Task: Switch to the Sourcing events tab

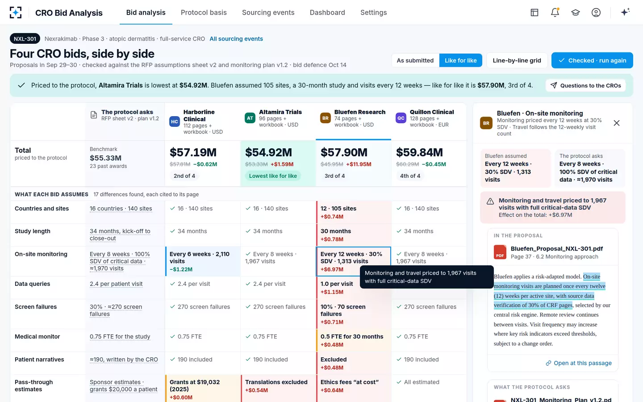Action: 268,13
